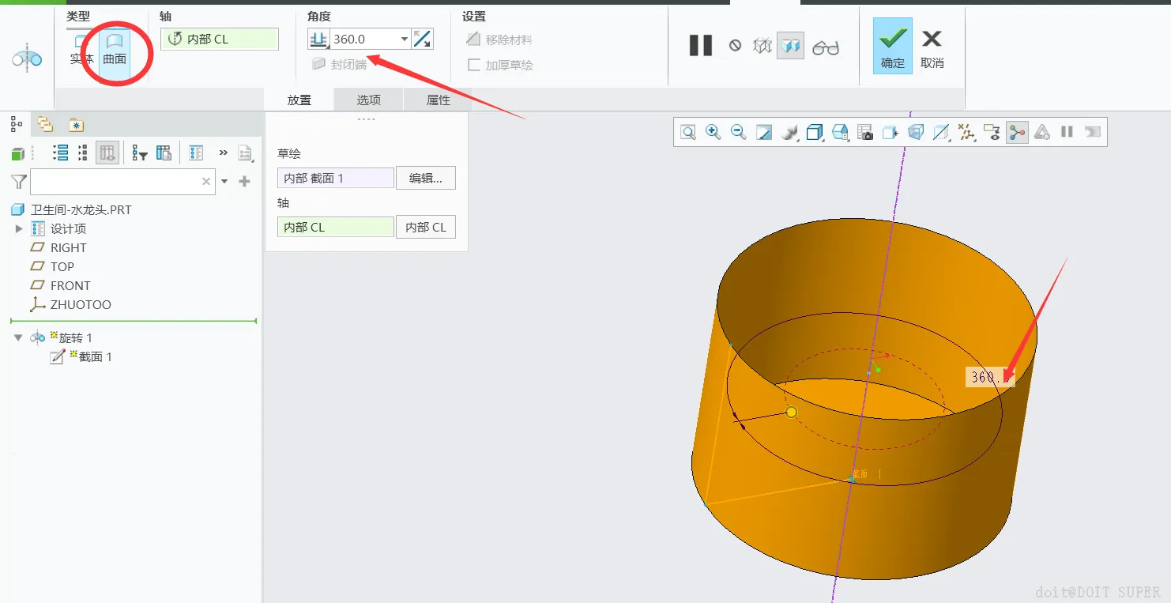Check the 加厚草绘 checkbox

pyautogui.click(x=474, y=65)
